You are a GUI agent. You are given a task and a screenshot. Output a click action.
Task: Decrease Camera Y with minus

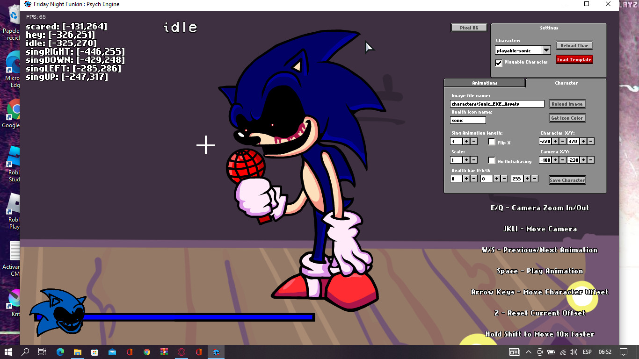pyautogui.click(x=591, y=160)
